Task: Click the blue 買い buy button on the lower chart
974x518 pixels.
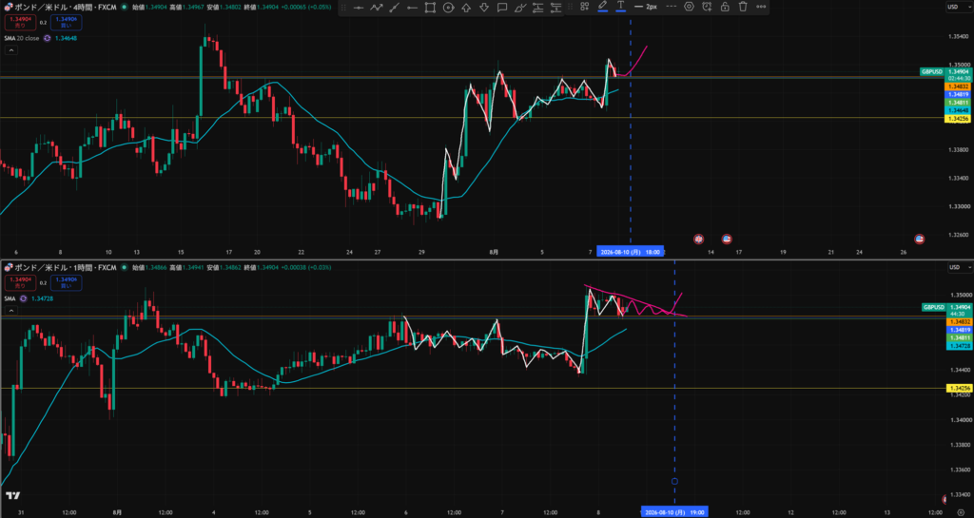Action: click(x=68, y=283)
